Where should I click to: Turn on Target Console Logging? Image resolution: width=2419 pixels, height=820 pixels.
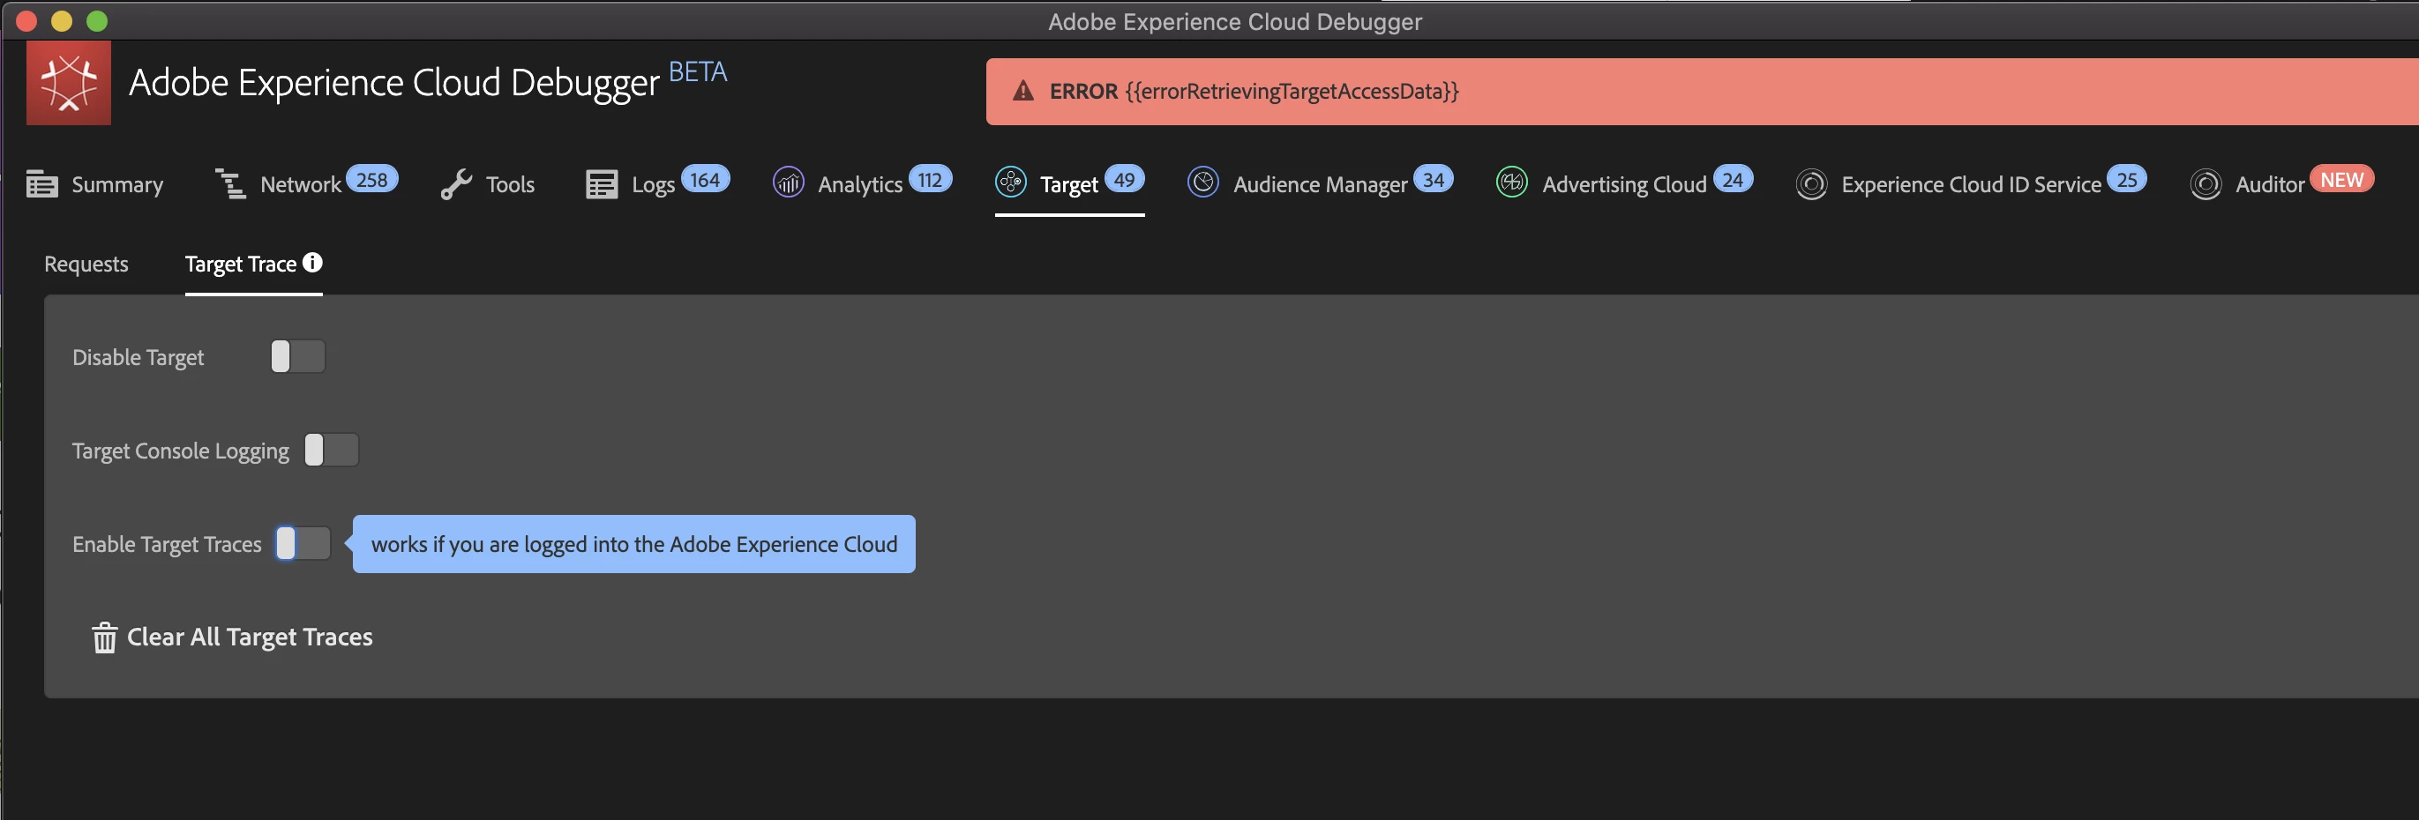[332, 451]
